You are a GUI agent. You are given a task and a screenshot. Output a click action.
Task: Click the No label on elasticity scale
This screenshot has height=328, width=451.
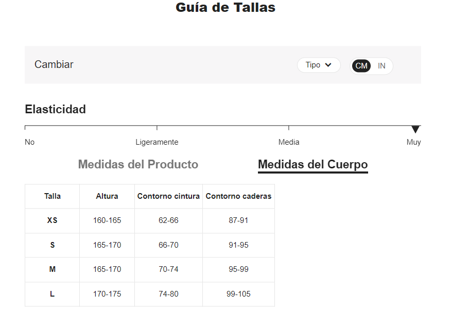point(30,142)
